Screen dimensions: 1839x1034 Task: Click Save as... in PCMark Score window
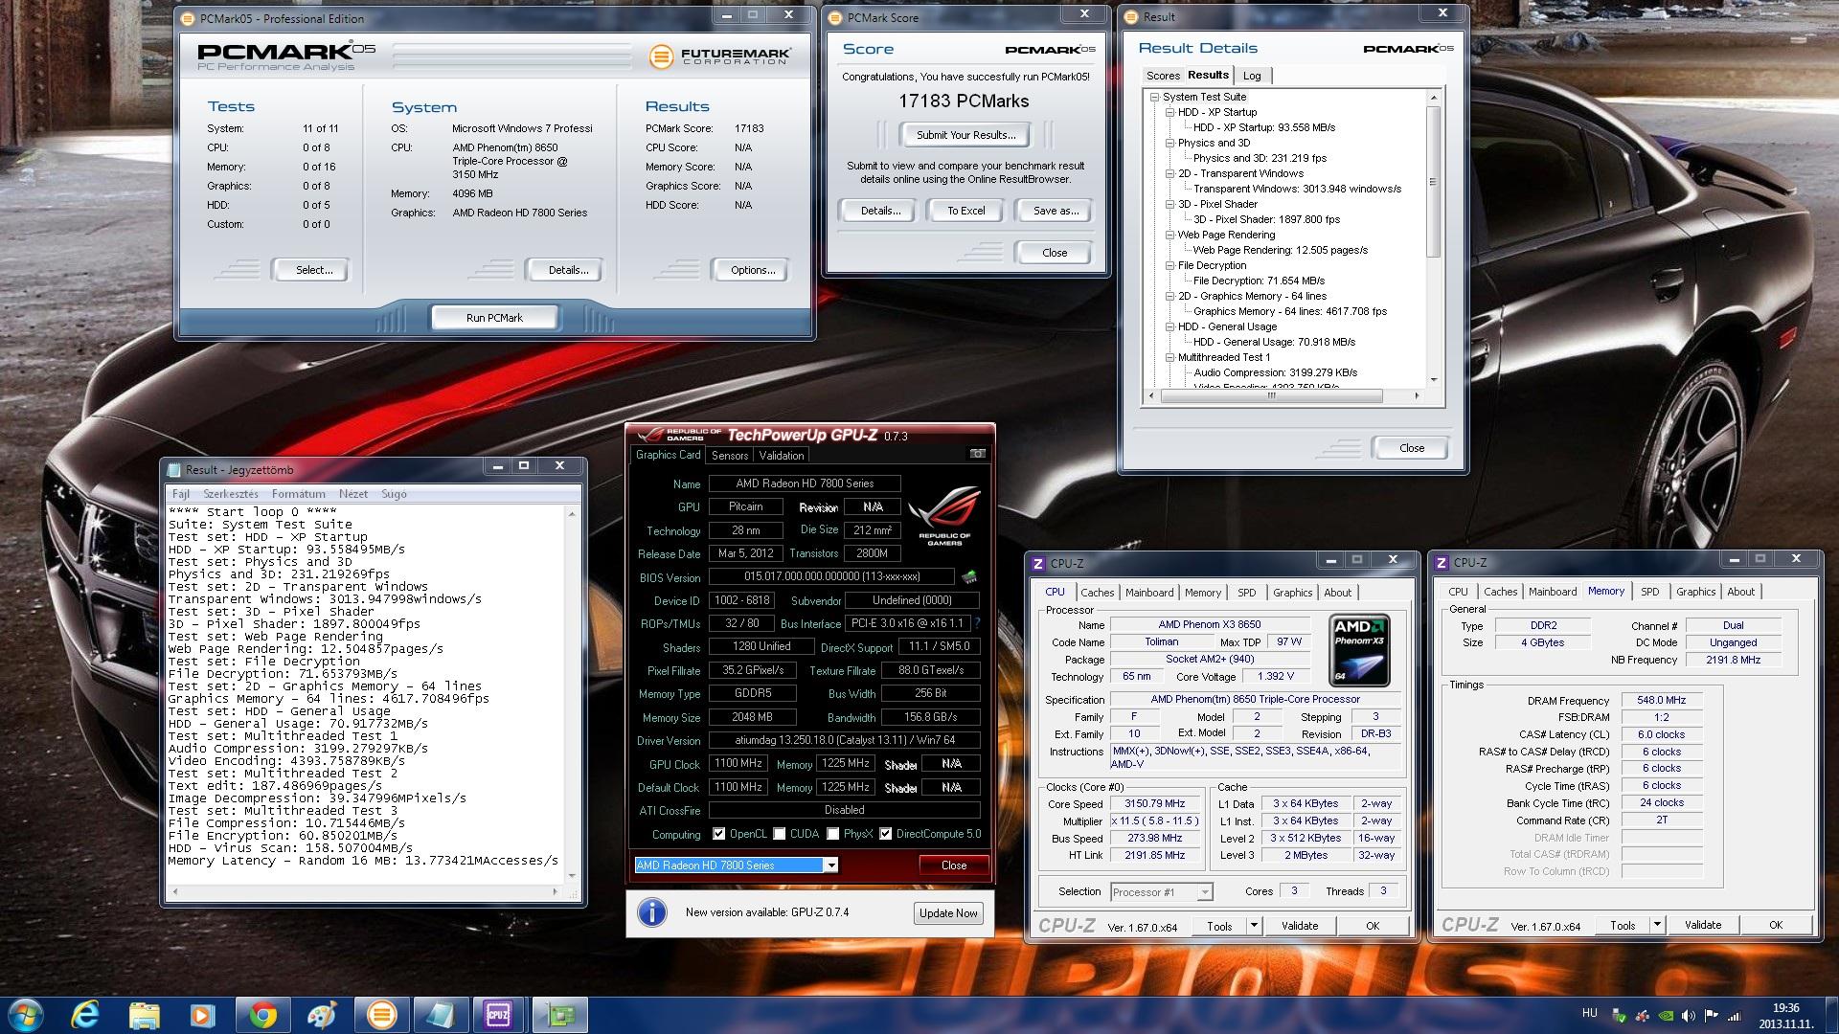[x=1056, y=211]
